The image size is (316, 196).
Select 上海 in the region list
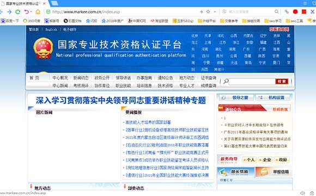[208, 42]
